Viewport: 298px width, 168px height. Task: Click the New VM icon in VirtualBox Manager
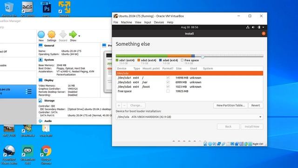tap(41, 35)
